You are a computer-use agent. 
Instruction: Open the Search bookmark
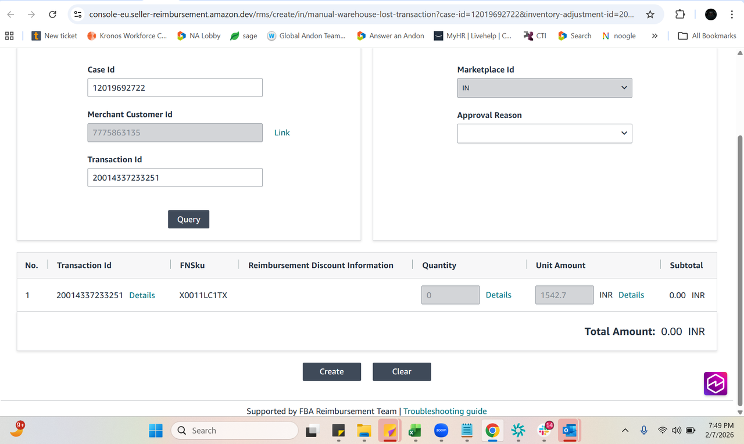point(574,35)
